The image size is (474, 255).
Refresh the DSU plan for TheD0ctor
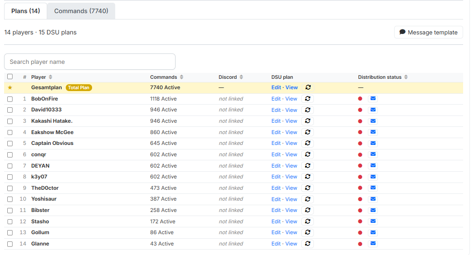coord(308,188)
